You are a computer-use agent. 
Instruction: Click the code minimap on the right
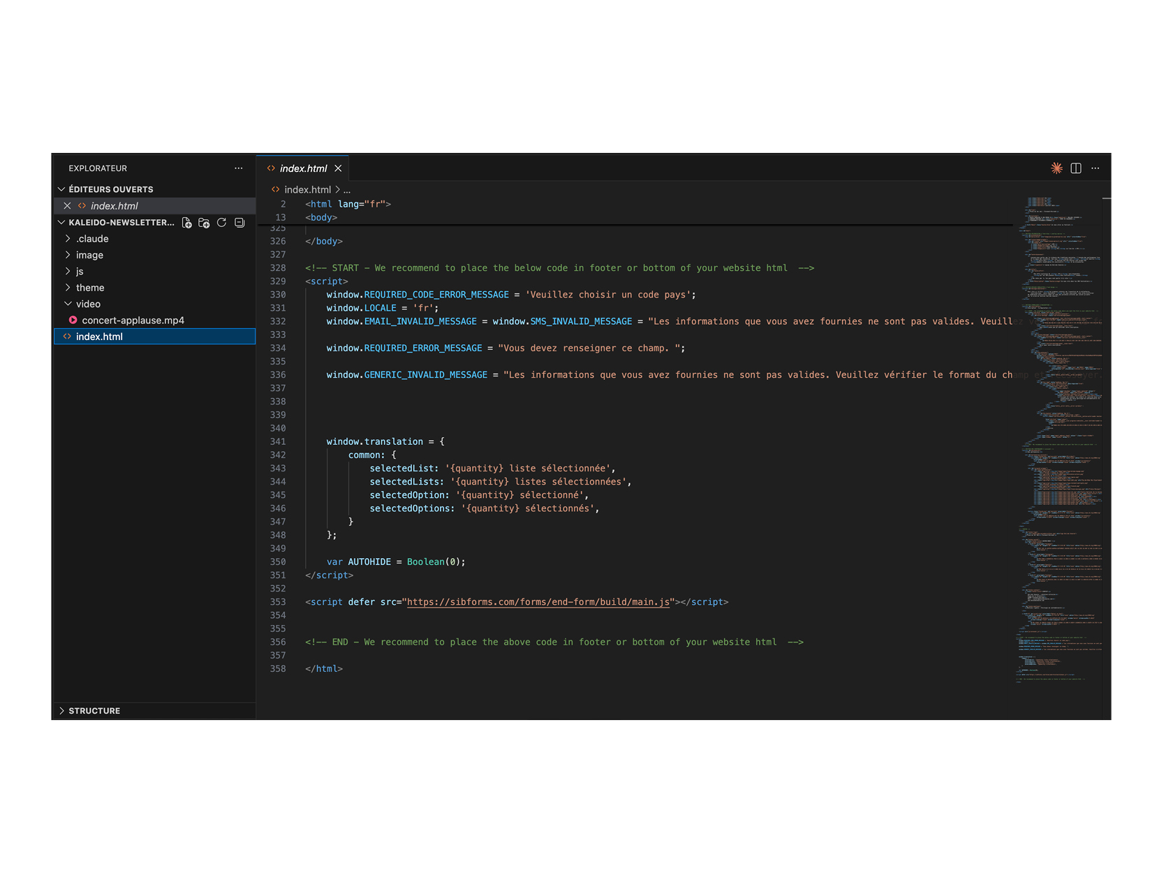1059,440
